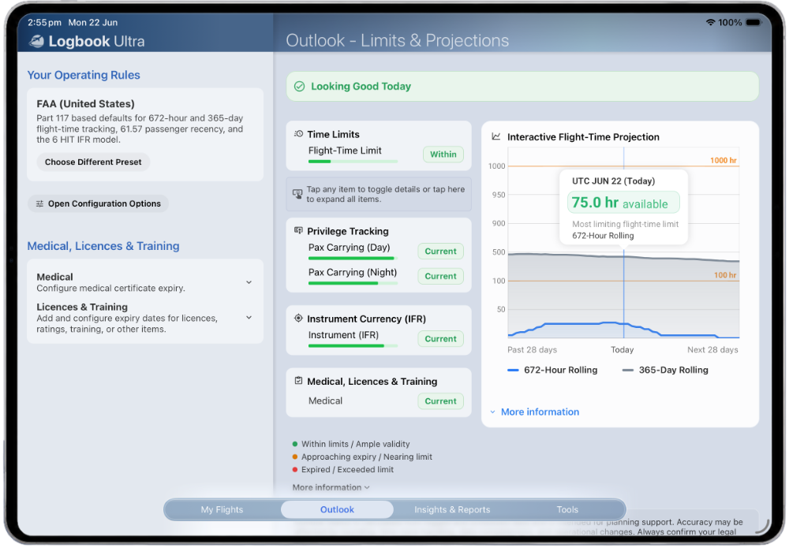This screenshot has width=789, height=548.
Task: Click the battery status icon
Action: click(753, 23)
